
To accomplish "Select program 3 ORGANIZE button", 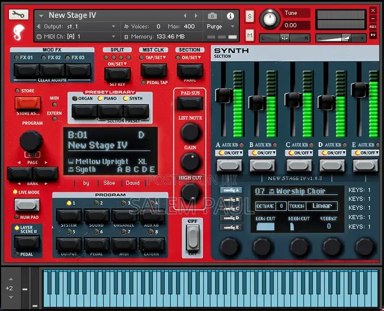I will click(124, 216).
